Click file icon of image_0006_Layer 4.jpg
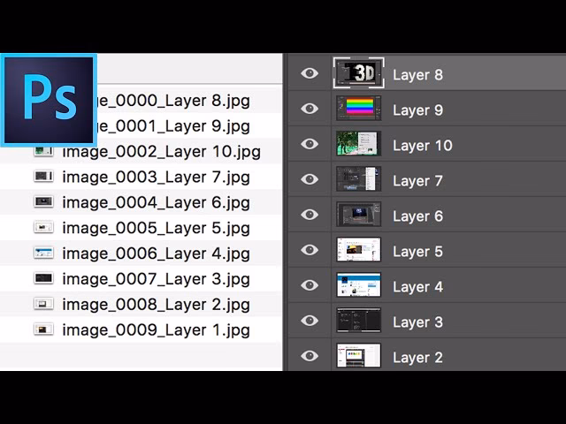The width and height of the screenshot is (566, 424). (43, 253)
